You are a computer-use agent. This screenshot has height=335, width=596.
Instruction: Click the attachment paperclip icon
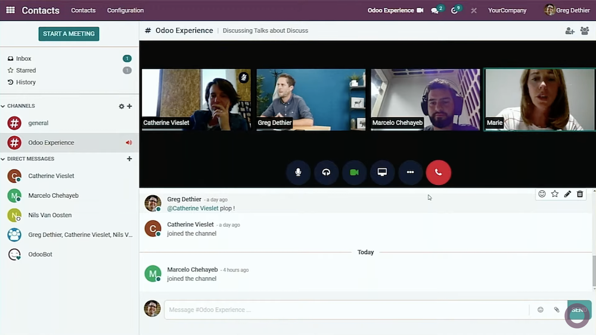coord(557,310)
